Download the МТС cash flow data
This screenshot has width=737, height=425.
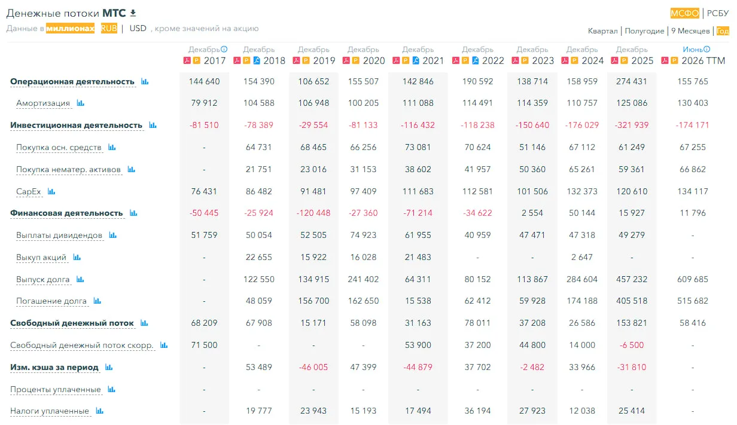[x=133, y=13]
